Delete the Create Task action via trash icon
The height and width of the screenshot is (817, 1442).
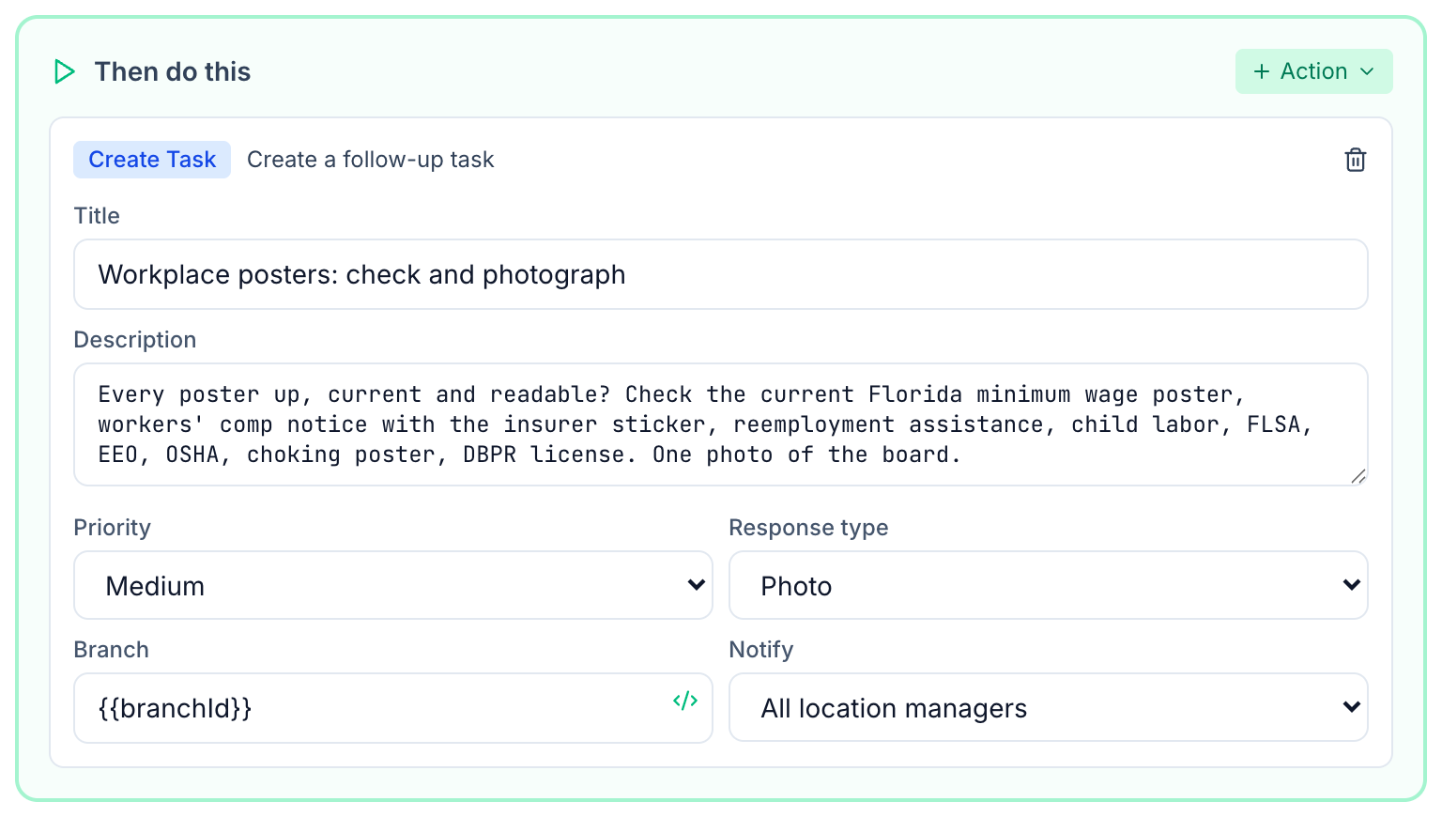point(1355,160)
